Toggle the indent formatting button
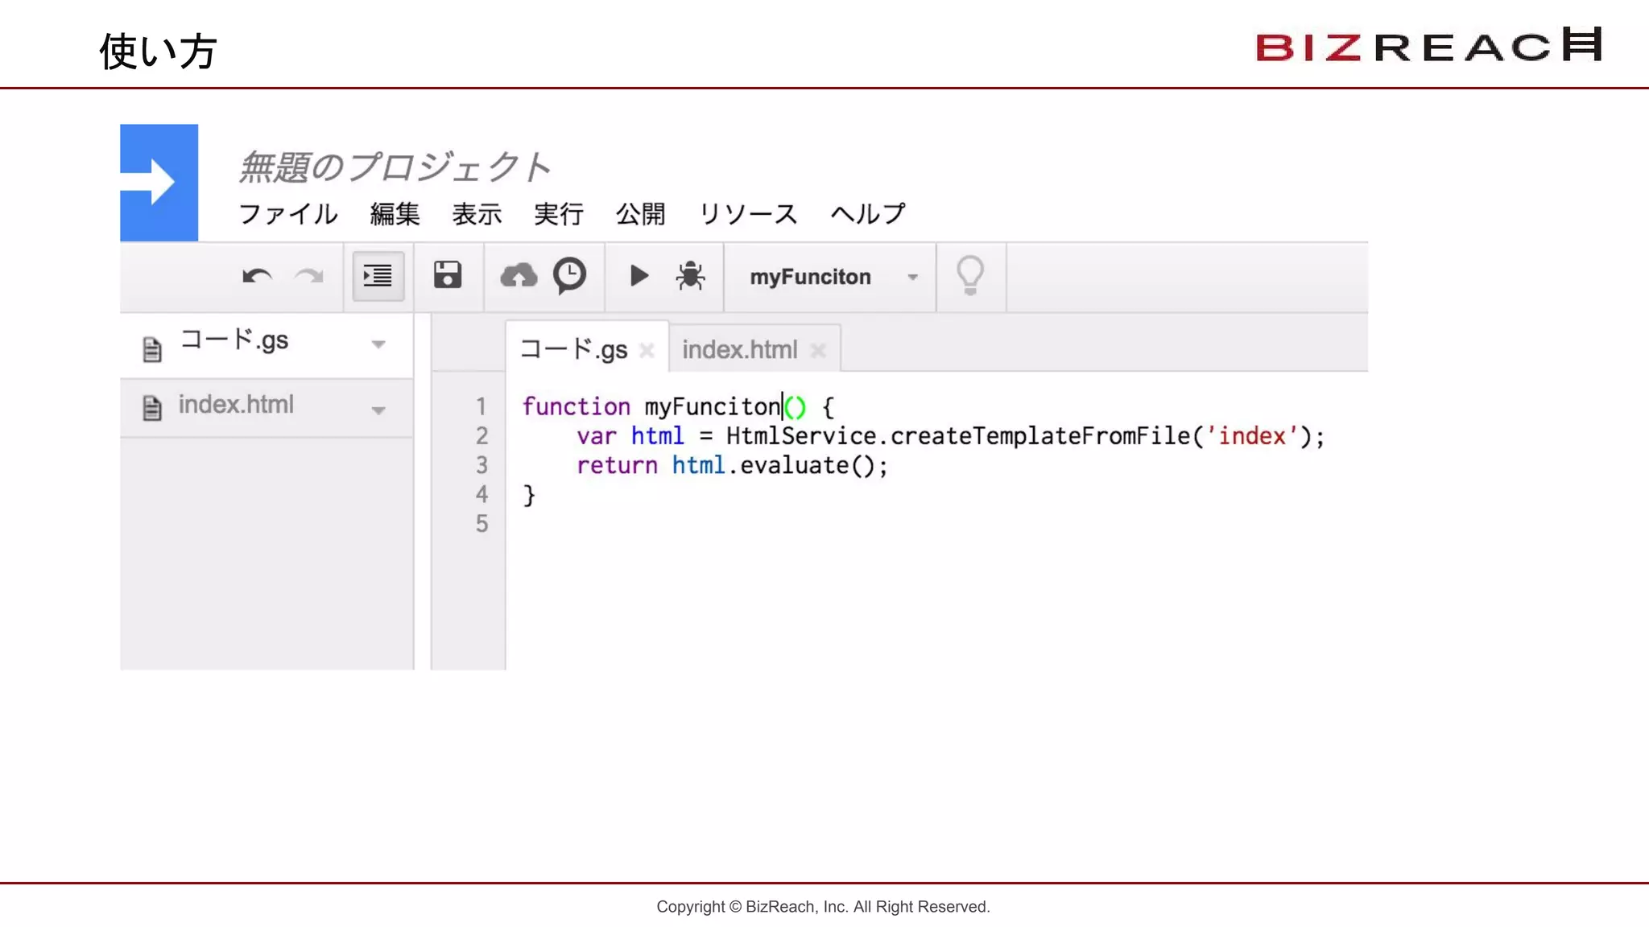 (378, 276)
